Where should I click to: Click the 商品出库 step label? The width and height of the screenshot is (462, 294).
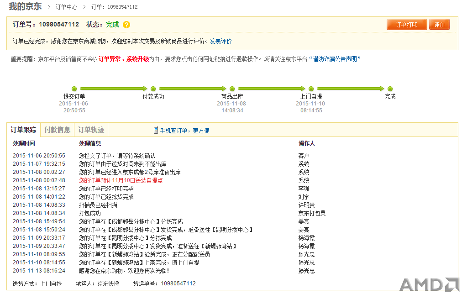(x=232, y=96)
